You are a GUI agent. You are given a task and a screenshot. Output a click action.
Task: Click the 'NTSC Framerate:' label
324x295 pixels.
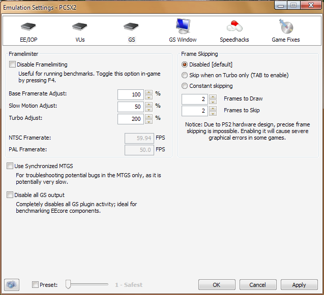(x=30, y=138)
